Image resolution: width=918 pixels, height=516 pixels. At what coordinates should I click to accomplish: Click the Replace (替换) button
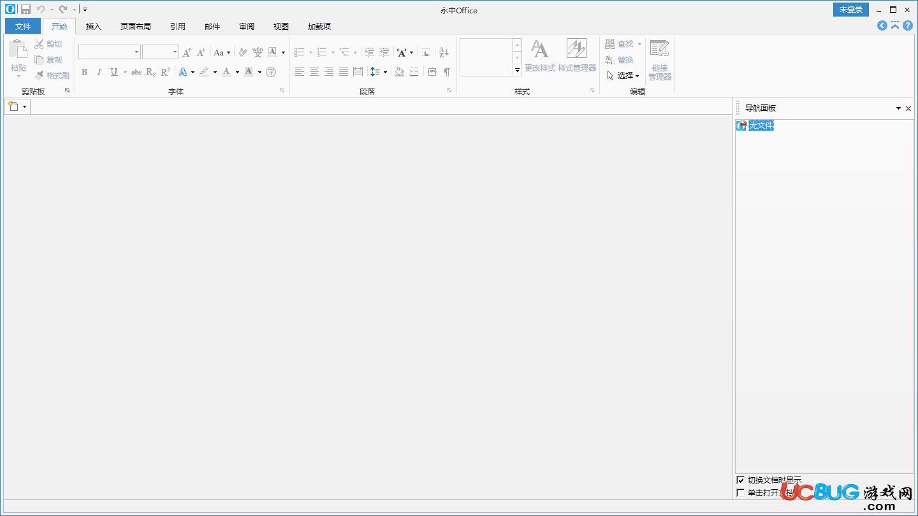620,60
